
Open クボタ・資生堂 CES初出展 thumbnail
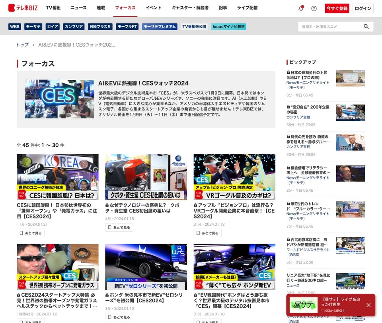(146, 177)
